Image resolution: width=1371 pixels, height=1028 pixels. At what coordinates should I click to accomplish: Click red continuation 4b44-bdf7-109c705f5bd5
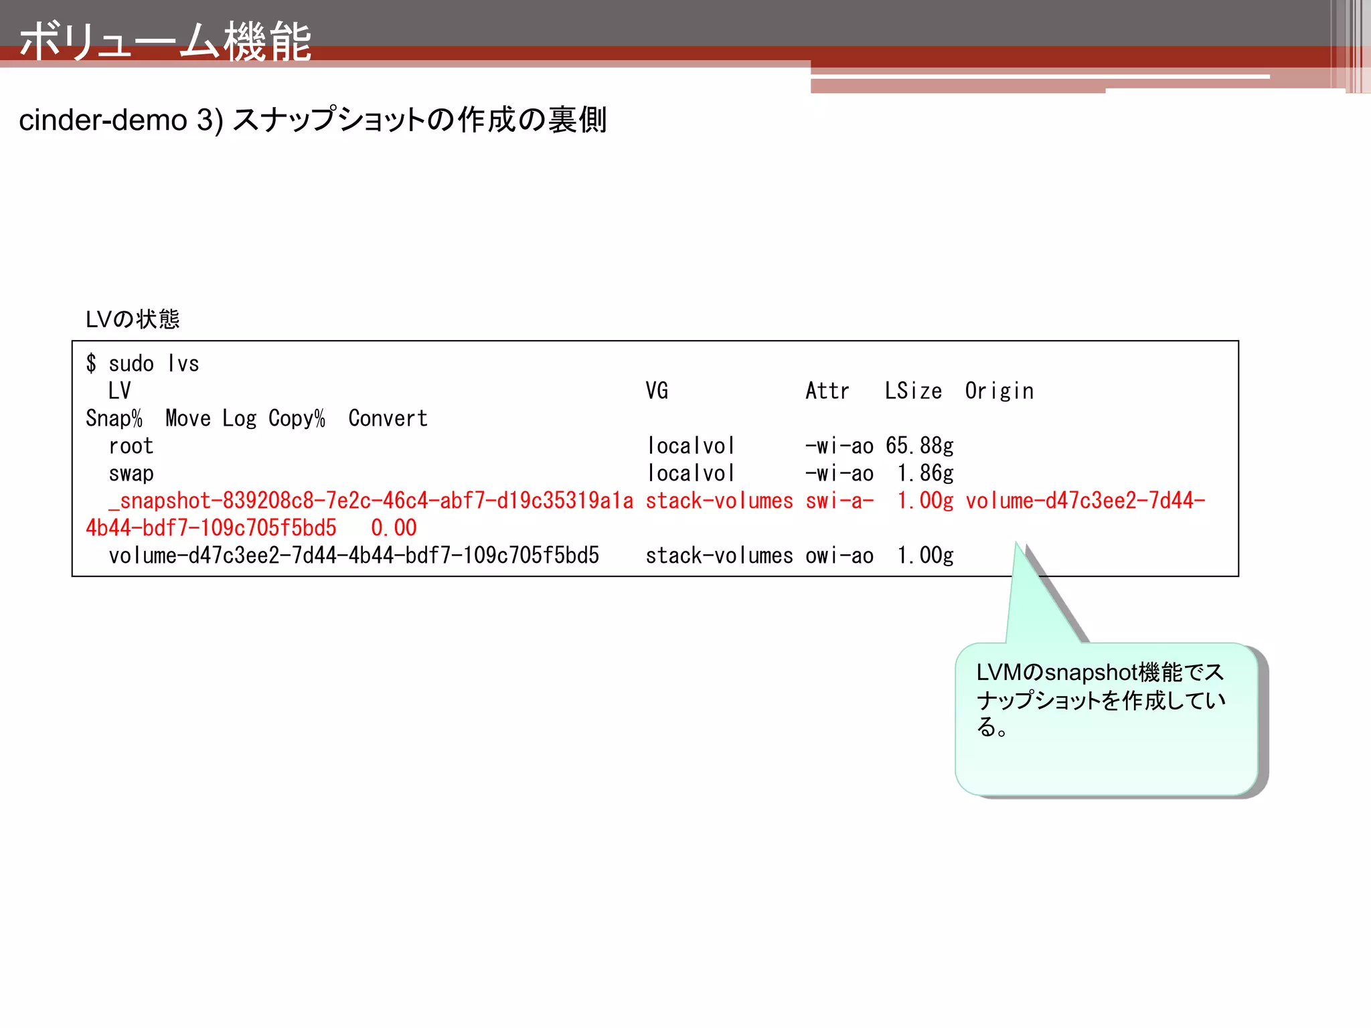coord(211,528)
